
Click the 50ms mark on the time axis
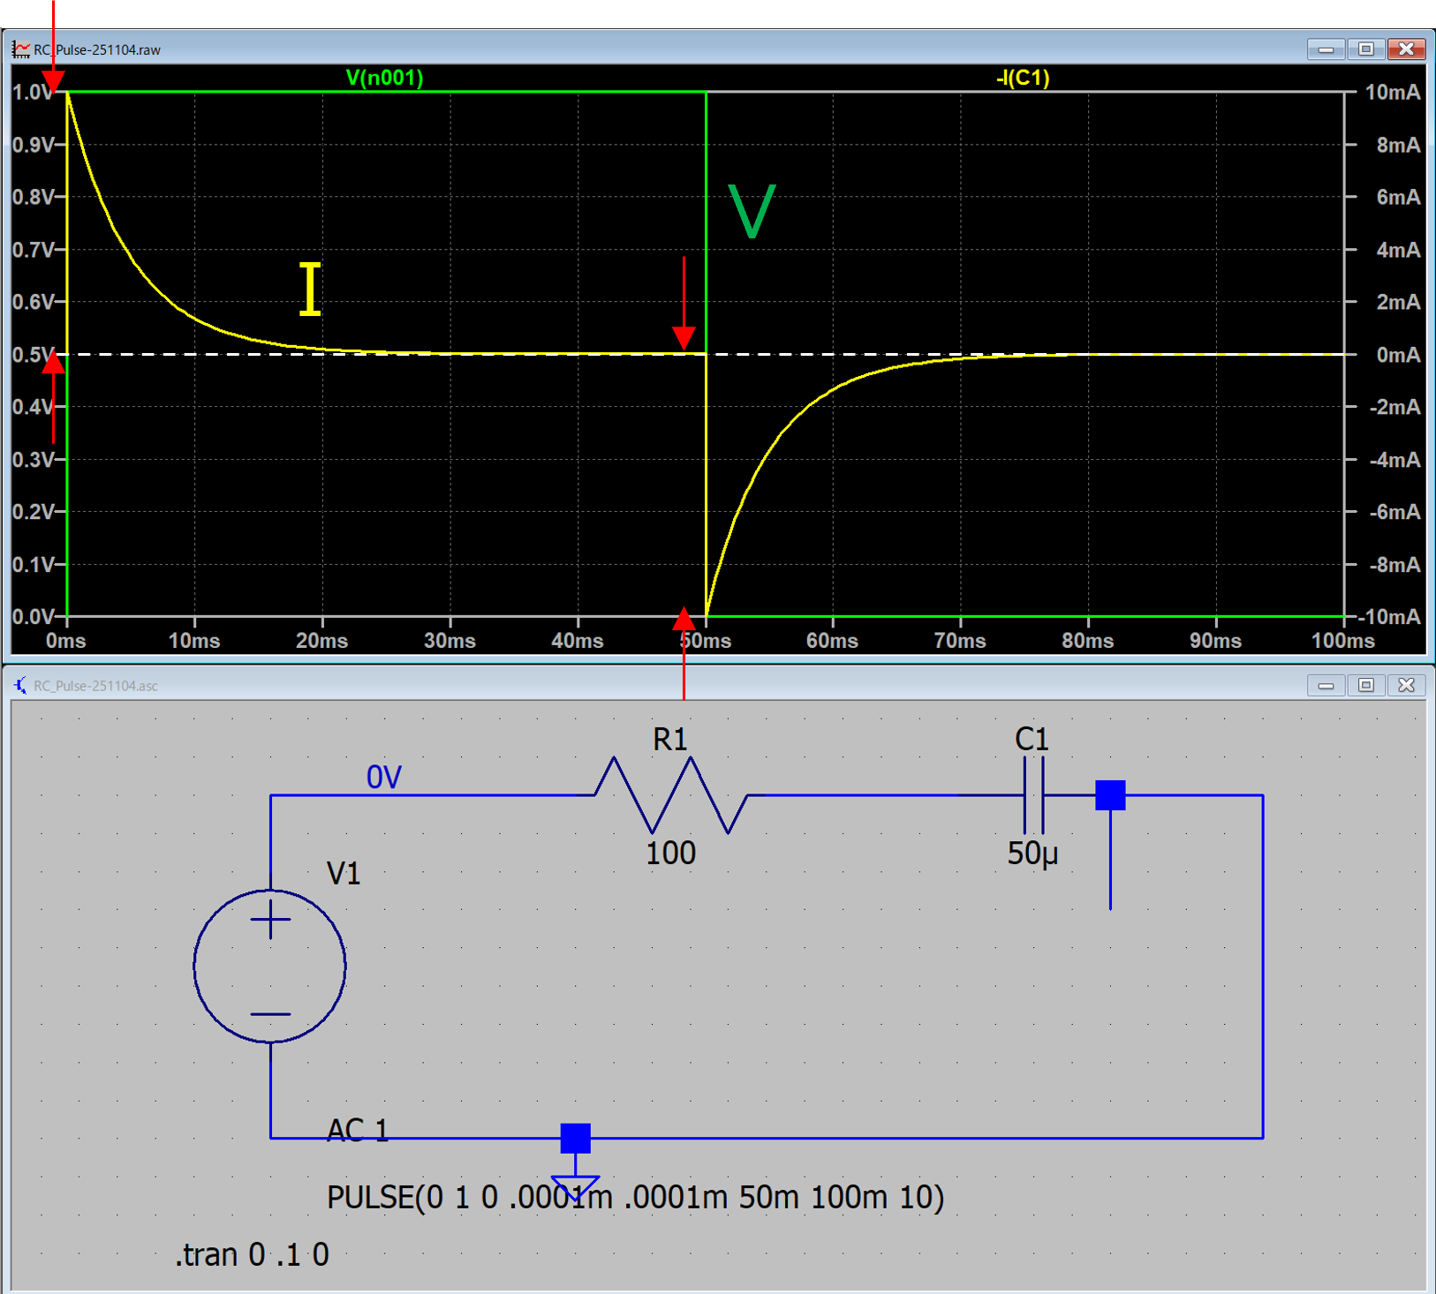[x=707, y=641]
